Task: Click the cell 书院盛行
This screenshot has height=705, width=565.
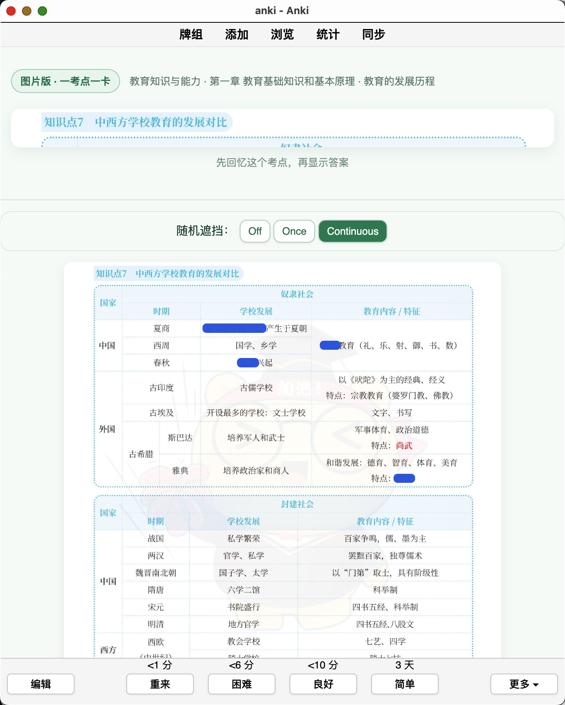Action: (244, 607)
